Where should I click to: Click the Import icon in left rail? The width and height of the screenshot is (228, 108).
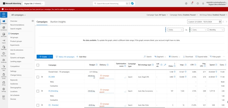click(x=4, y=41)
